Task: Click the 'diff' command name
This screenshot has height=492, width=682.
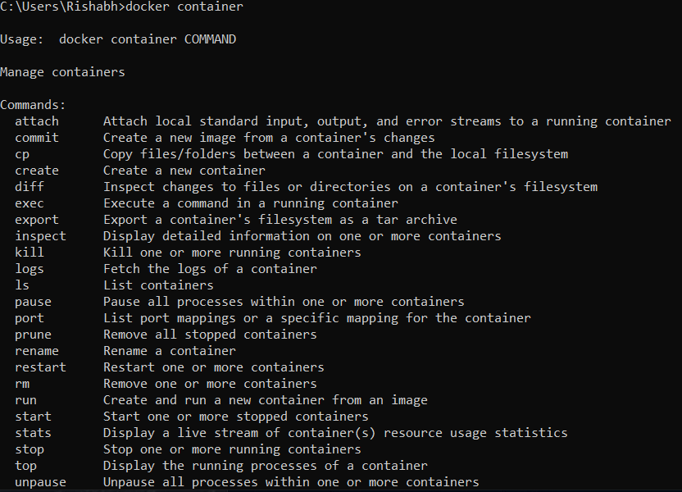Action: [x=30, y=187]
